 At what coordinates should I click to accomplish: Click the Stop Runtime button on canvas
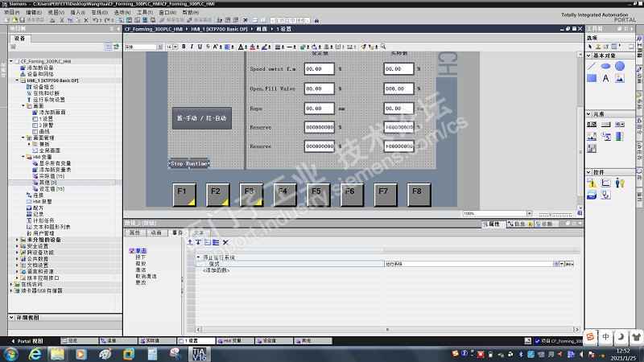[189, 163]
